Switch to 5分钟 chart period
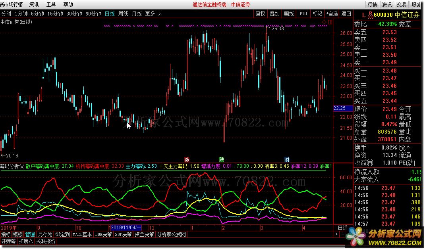 pos(37,13)
